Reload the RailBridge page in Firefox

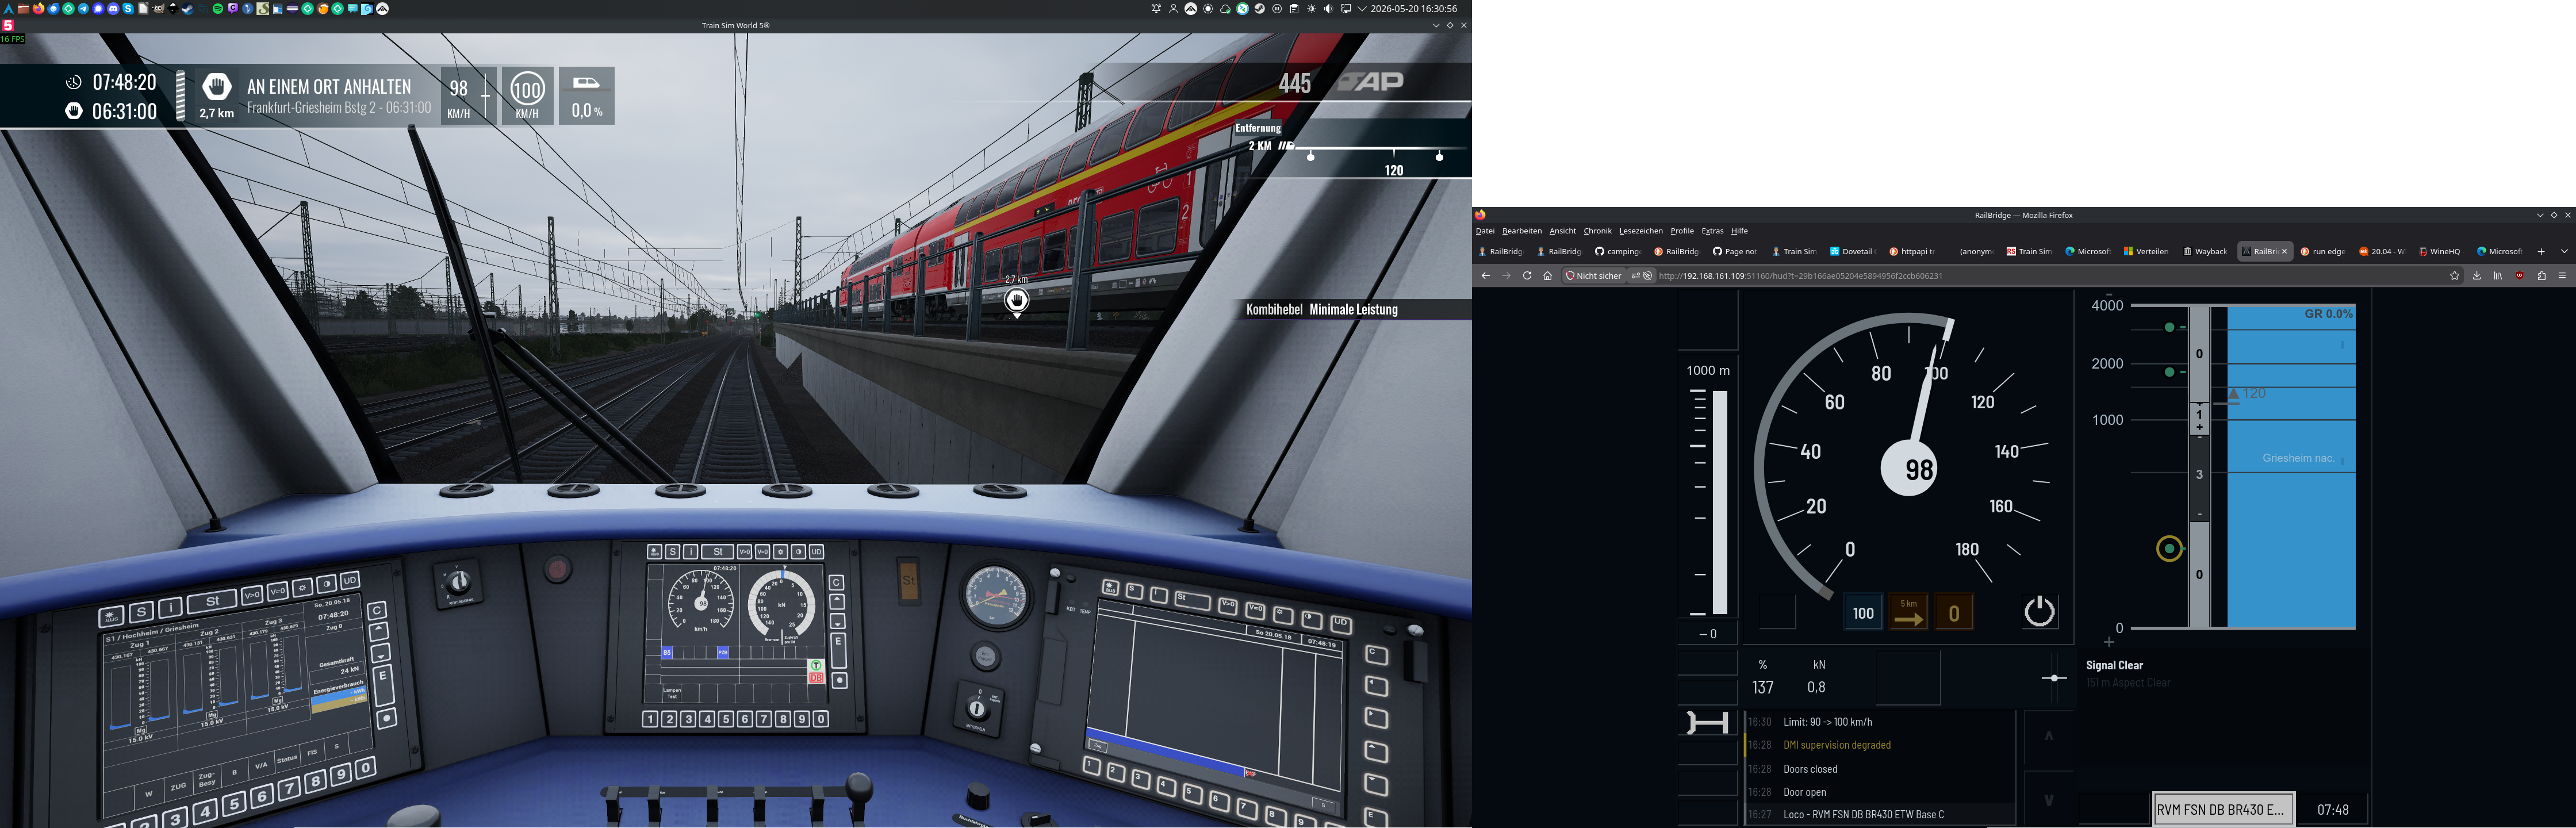1527,276
